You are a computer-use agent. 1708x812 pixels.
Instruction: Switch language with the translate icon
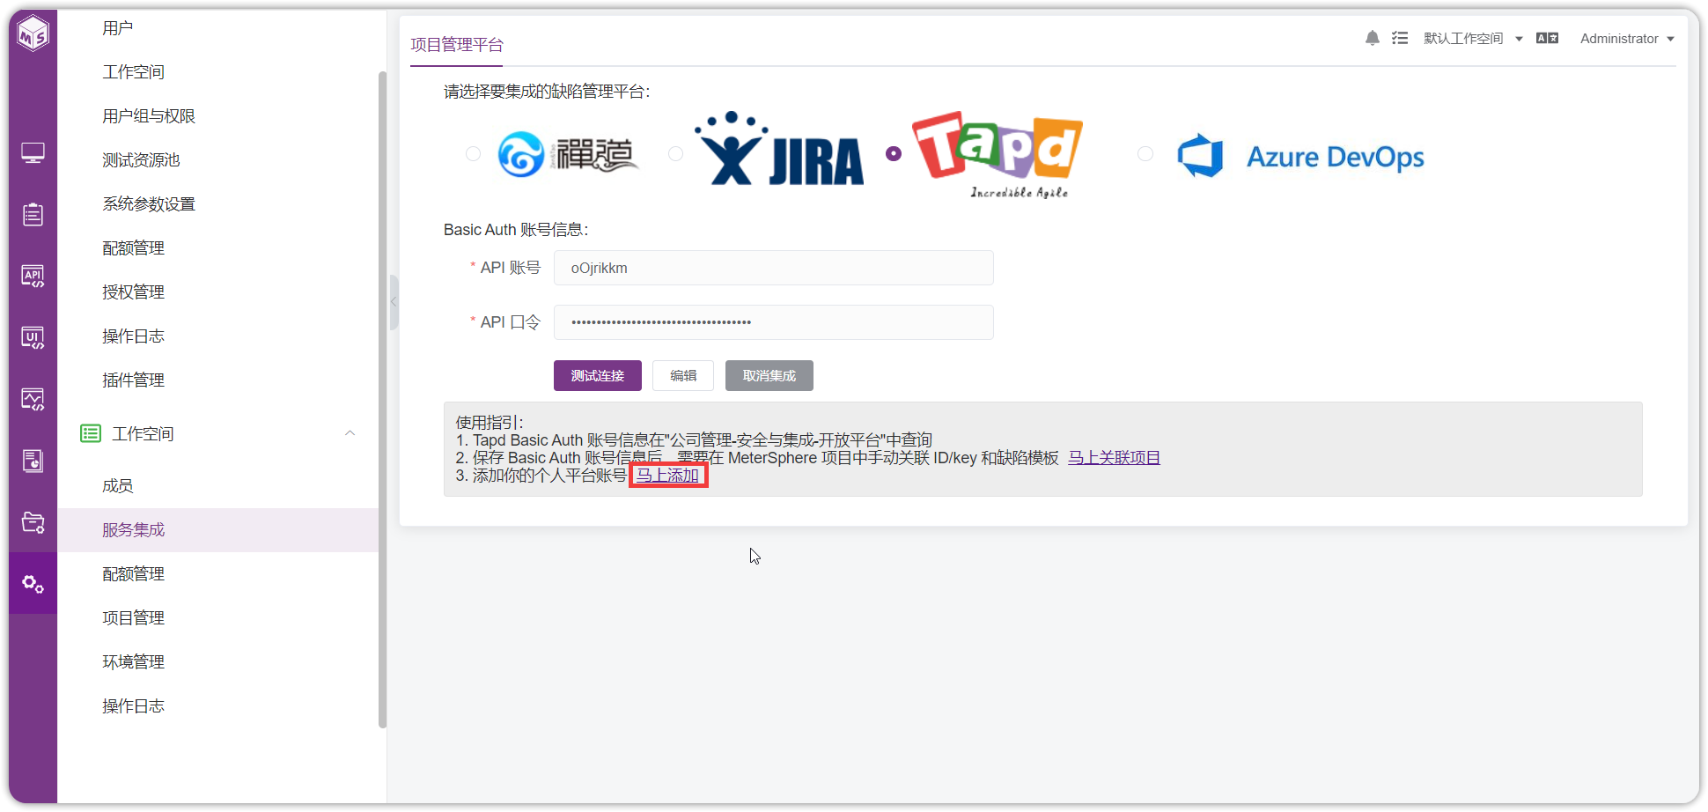point(1547,38)
